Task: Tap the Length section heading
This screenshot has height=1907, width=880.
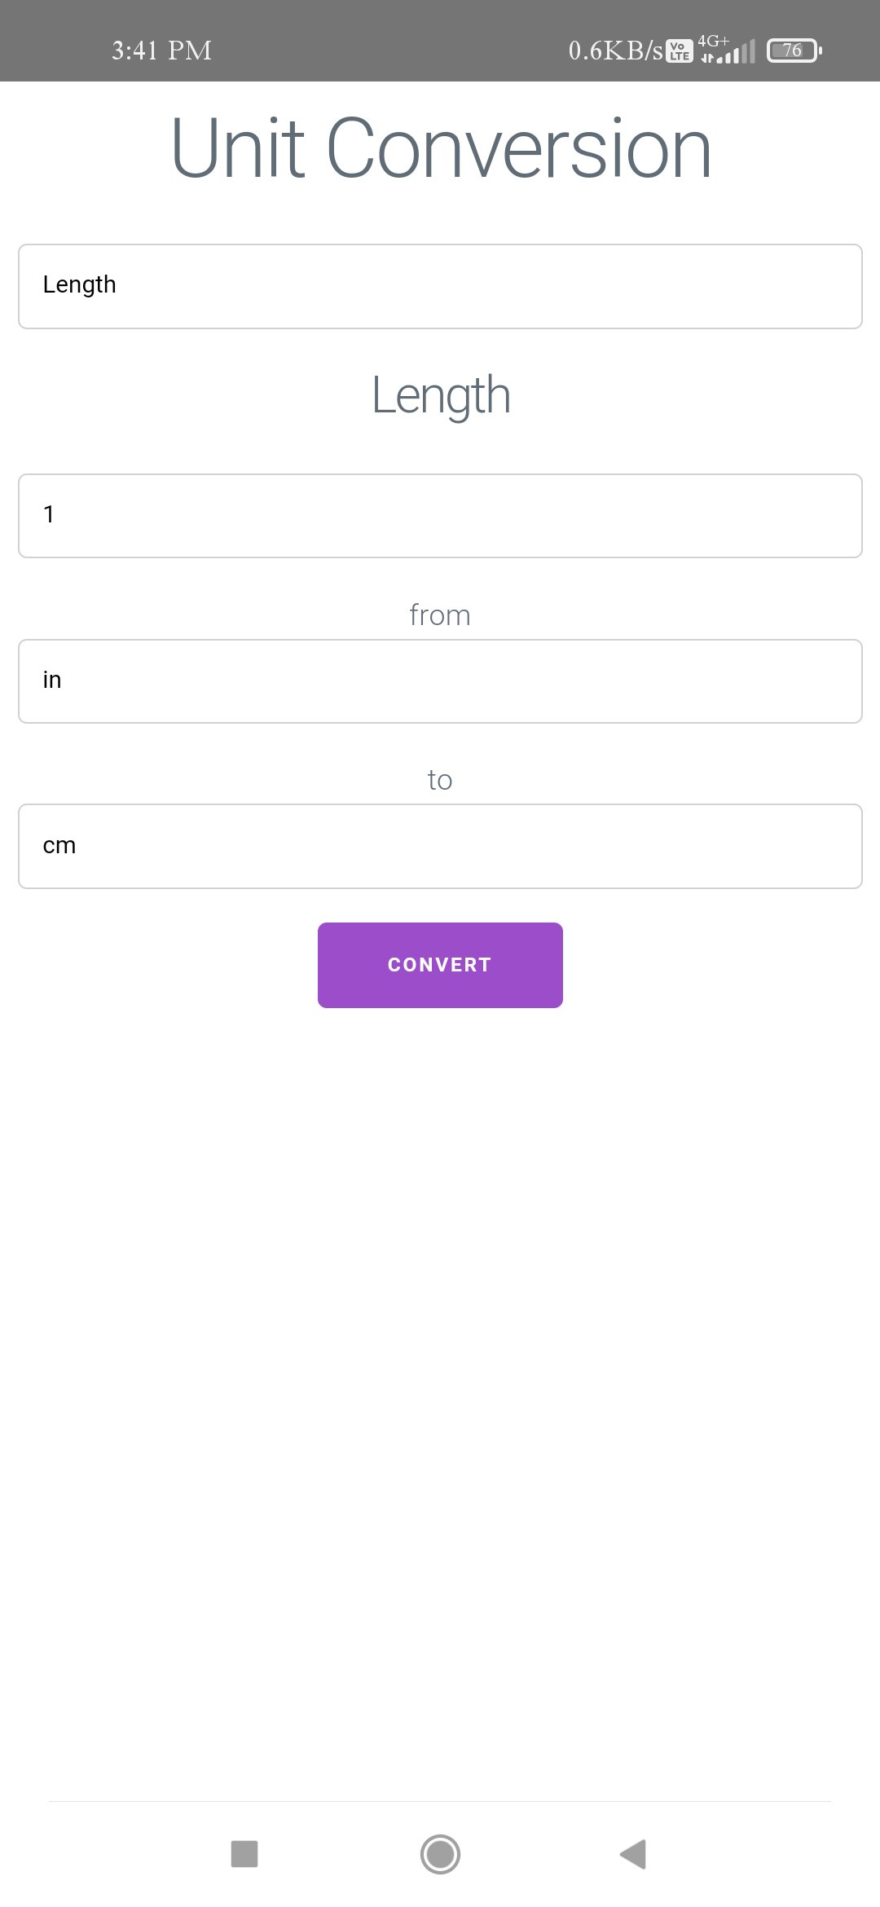Action: [x=440, y=395]
